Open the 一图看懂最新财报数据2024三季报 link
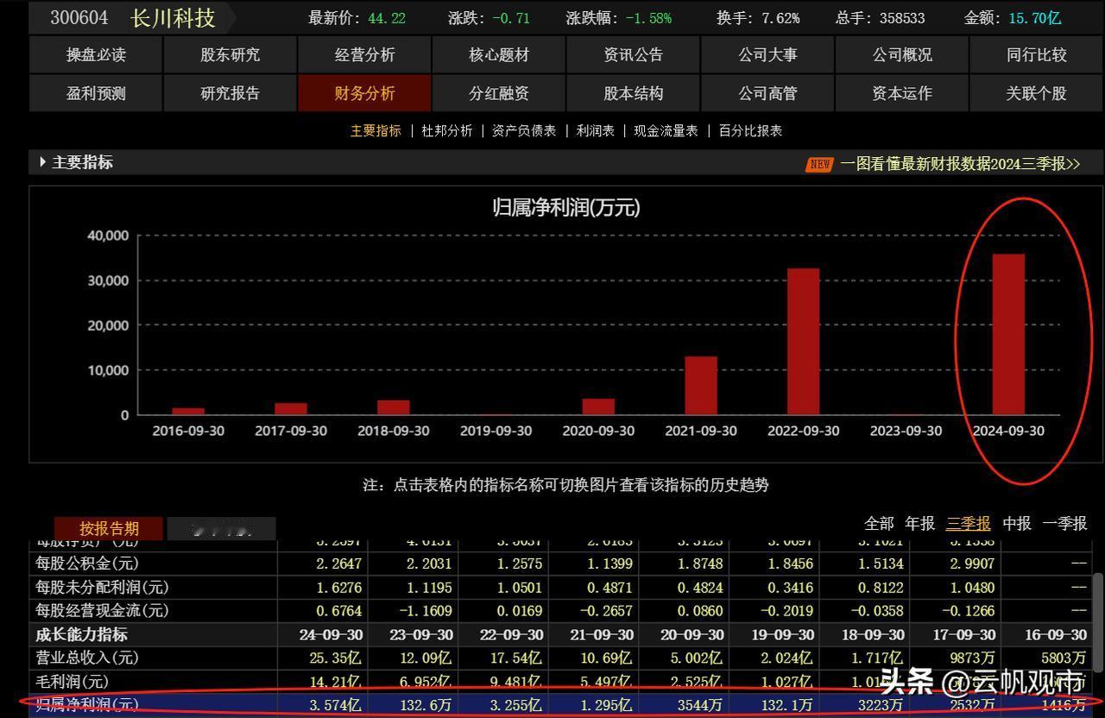 [x=960, y=164]
